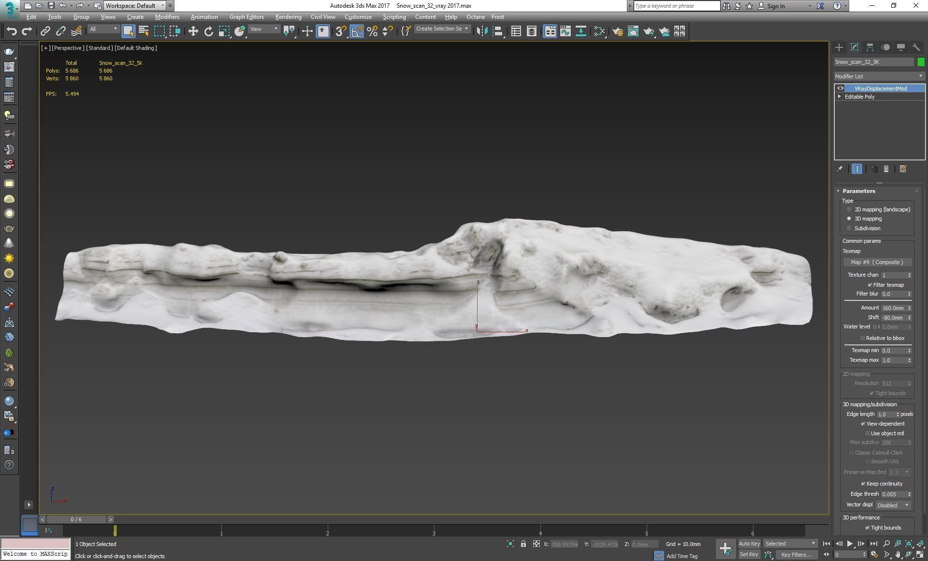Open key mode Selected dropdown
The width and height of the screenshot is (928, 561).
pyautogui.click(x=790, y=544)
